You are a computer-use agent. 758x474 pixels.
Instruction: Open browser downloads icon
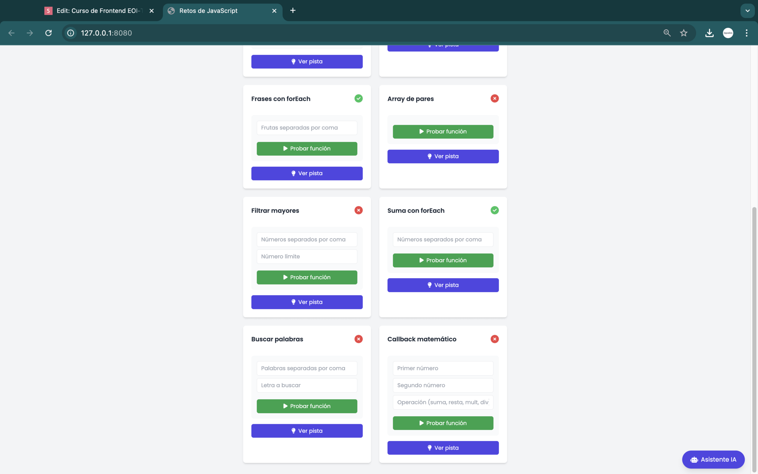tap(709, 33)
